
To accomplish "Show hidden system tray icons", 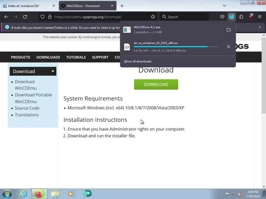I will (221, 194).
